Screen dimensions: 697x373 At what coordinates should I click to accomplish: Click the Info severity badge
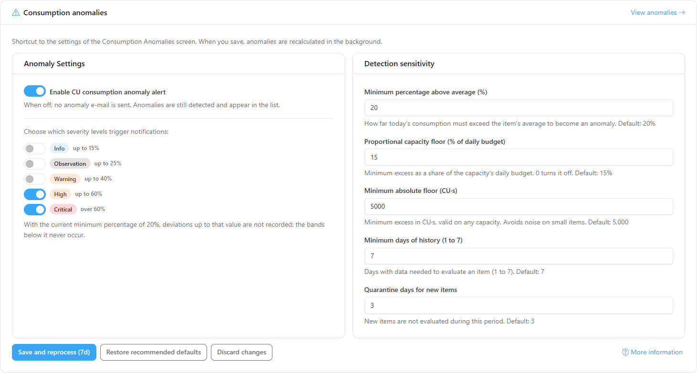pyautogui.click(x=59, y=148)
